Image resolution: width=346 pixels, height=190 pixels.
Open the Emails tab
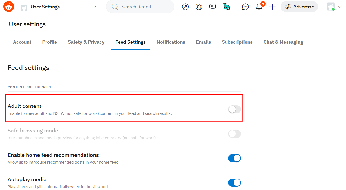(204, 42)
